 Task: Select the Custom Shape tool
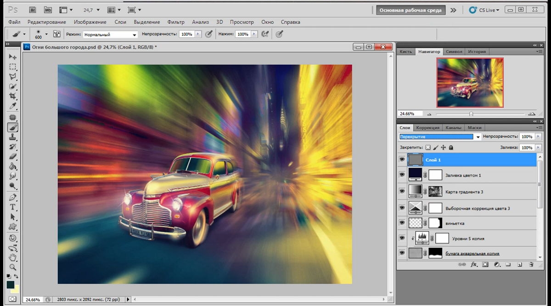pyautogui.click(x=13, y=227)
